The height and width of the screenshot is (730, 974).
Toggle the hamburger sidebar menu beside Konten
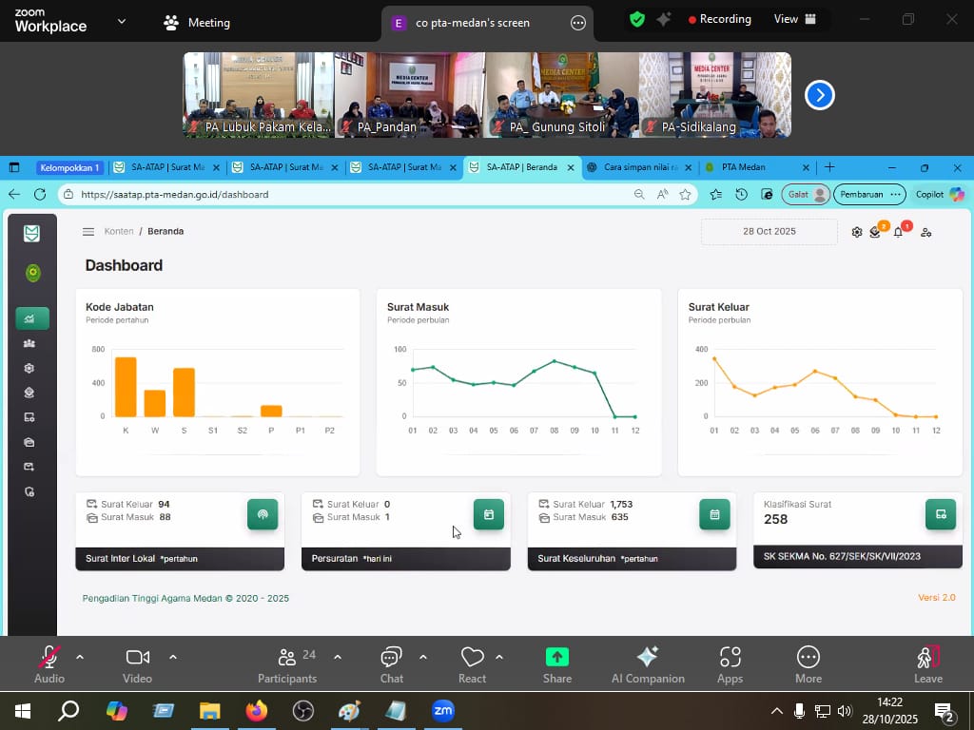click(x=88, y=232)
